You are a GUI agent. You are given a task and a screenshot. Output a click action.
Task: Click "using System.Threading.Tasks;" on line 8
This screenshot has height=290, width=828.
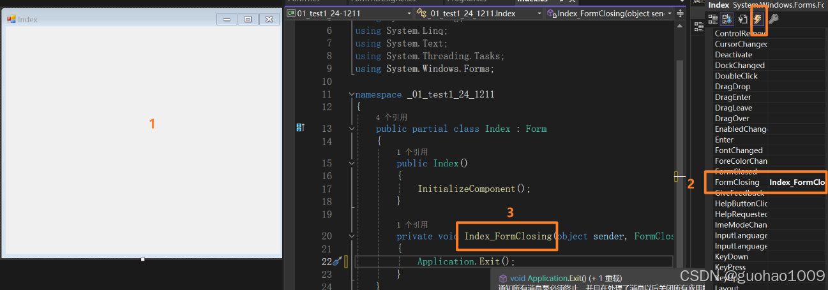point(430,56)
